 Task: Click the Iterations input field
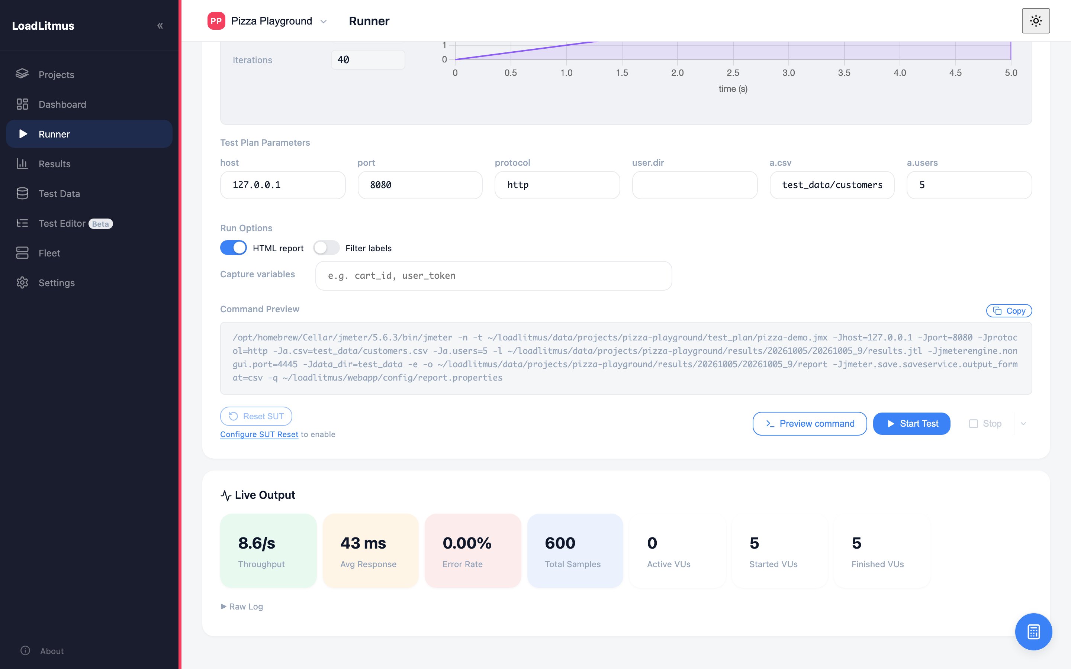click(x=368, y=60)
